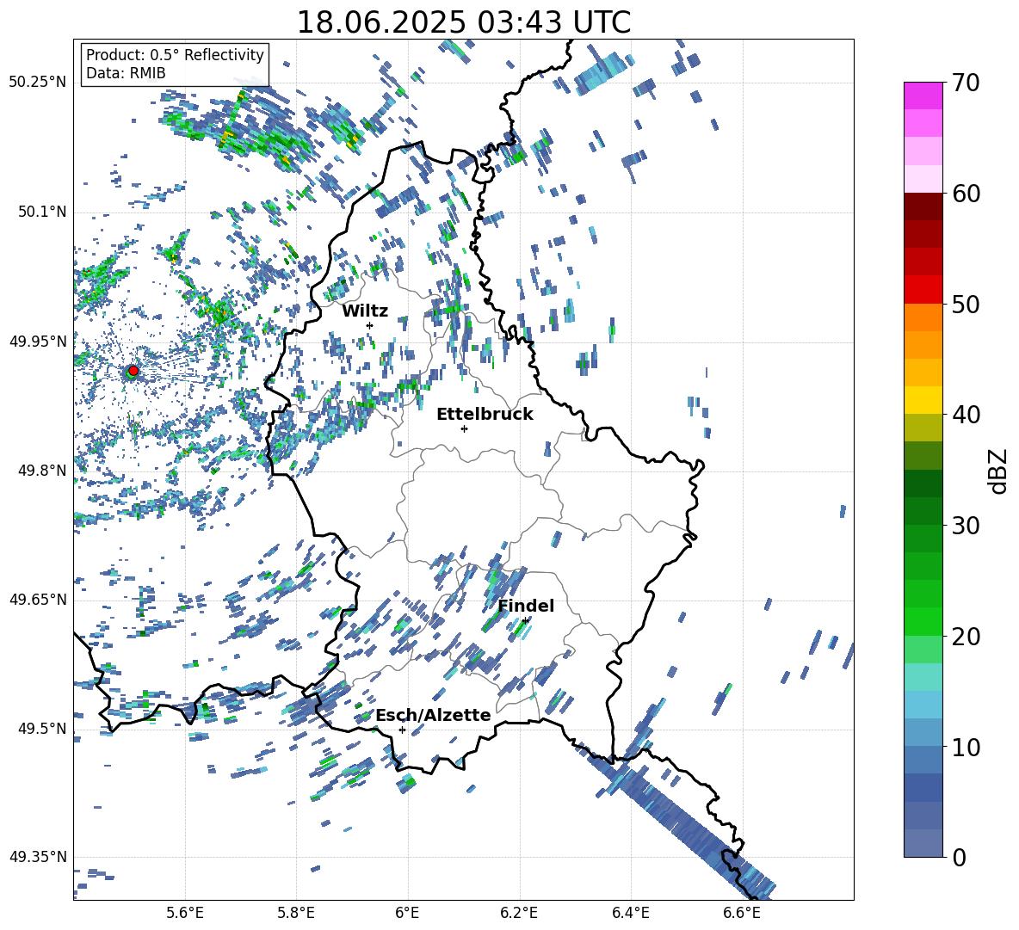This screenshot has height=930, width=1019.
Task: Click the 40 value on colorbar
Action: click(966, 415)
